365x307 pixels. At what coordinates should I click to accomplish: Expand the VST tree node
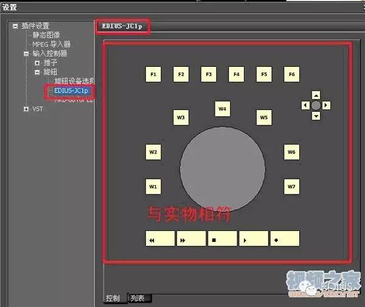26,109
